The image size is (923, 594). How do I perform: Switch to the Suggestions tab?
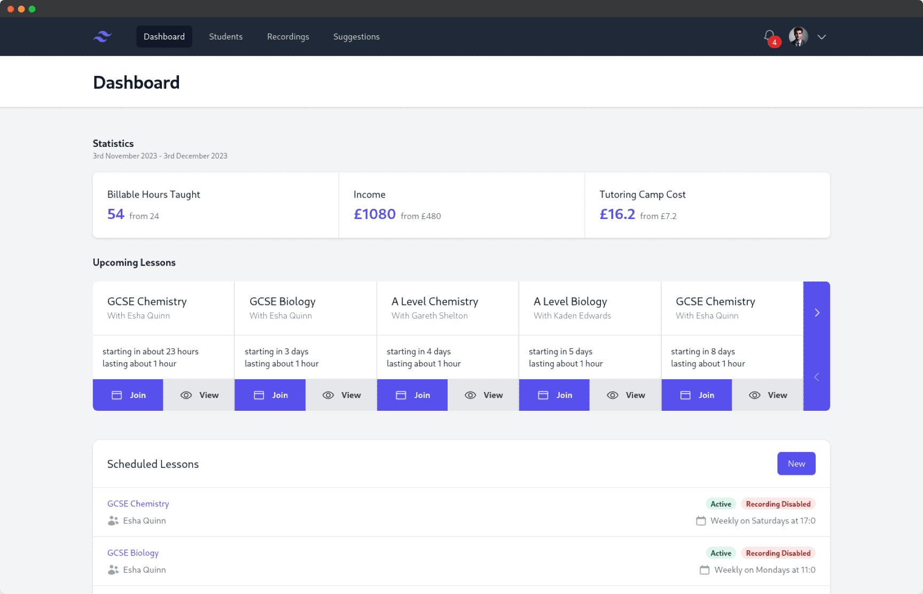356,36
